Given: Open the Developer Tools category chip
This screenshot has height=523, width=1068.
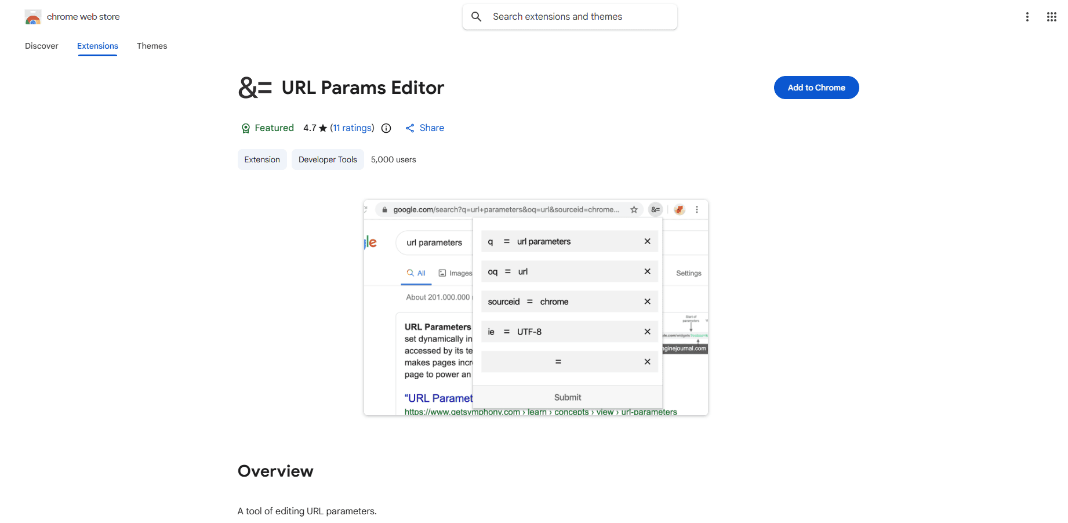Looking at the screenshot, I should click(328, 159).
